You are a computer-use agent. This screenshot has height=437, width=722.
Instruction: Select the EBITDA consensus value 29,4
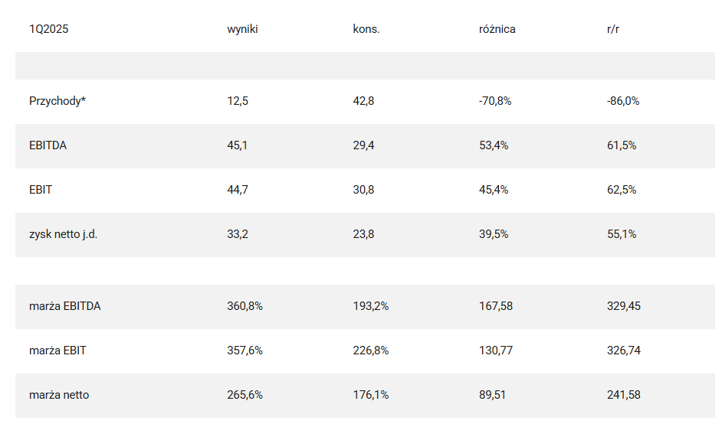pos(363,145)
